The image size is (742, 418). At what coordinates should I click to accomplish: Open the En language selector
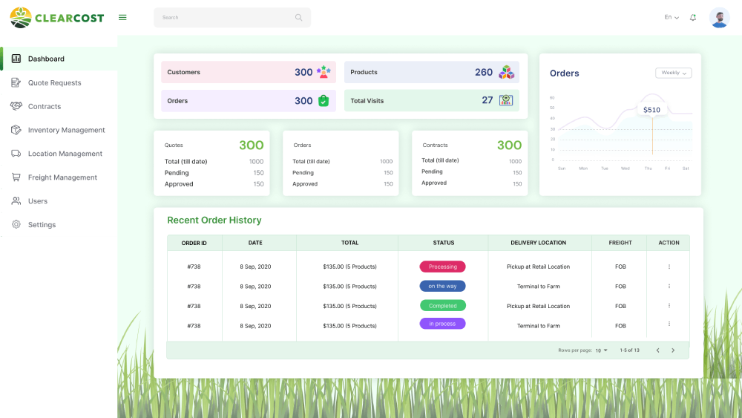click(x=672, y=18)
